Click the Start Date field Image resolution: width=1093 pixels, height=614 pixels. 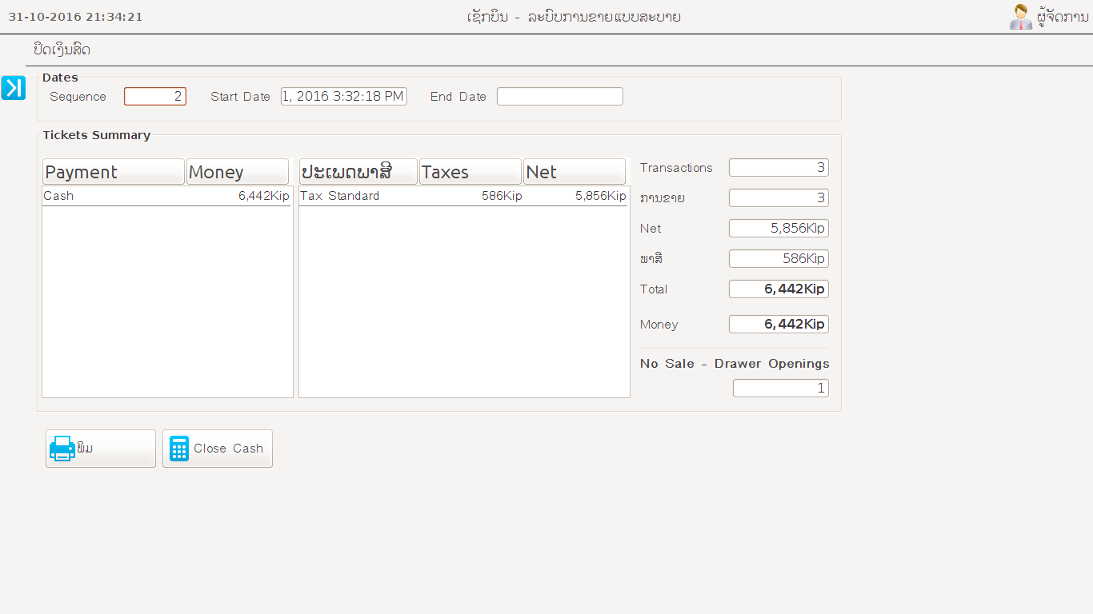click(344, 97)
